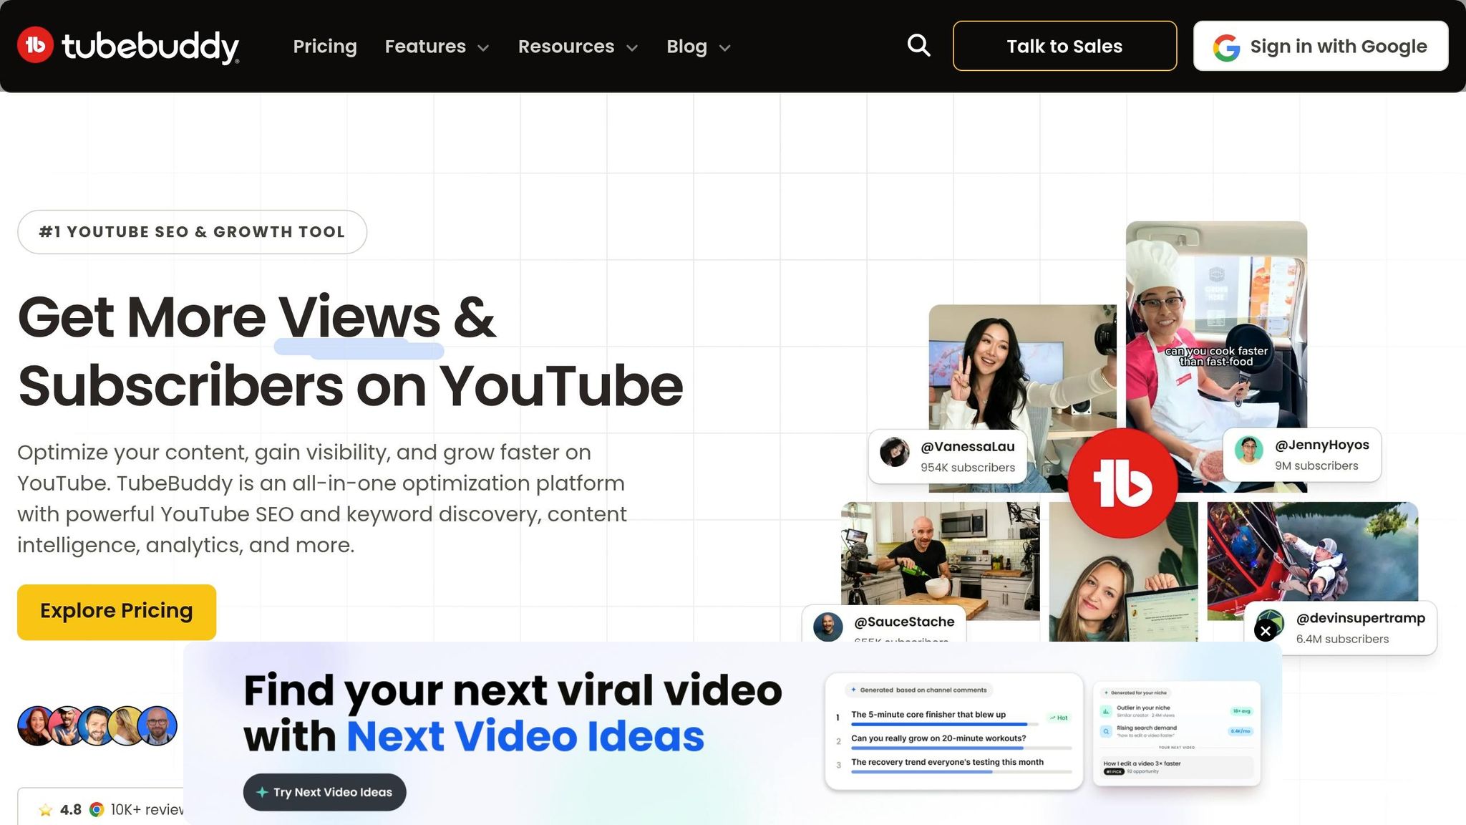
Task: Click the 954K subscribers text
Action: [967, 468]
